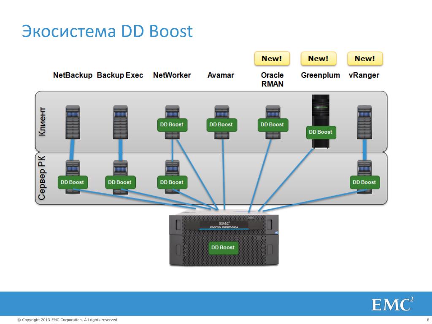
Task: Click the Сервер РК row label
Action: [x=42, y=178]
